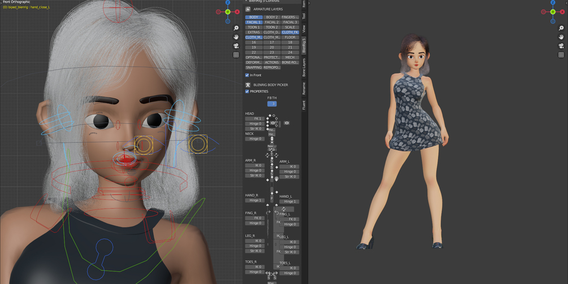Screen dimensions: 568x284
Task: Click the pan hand icon in right viewport
Action: [561, 37]
